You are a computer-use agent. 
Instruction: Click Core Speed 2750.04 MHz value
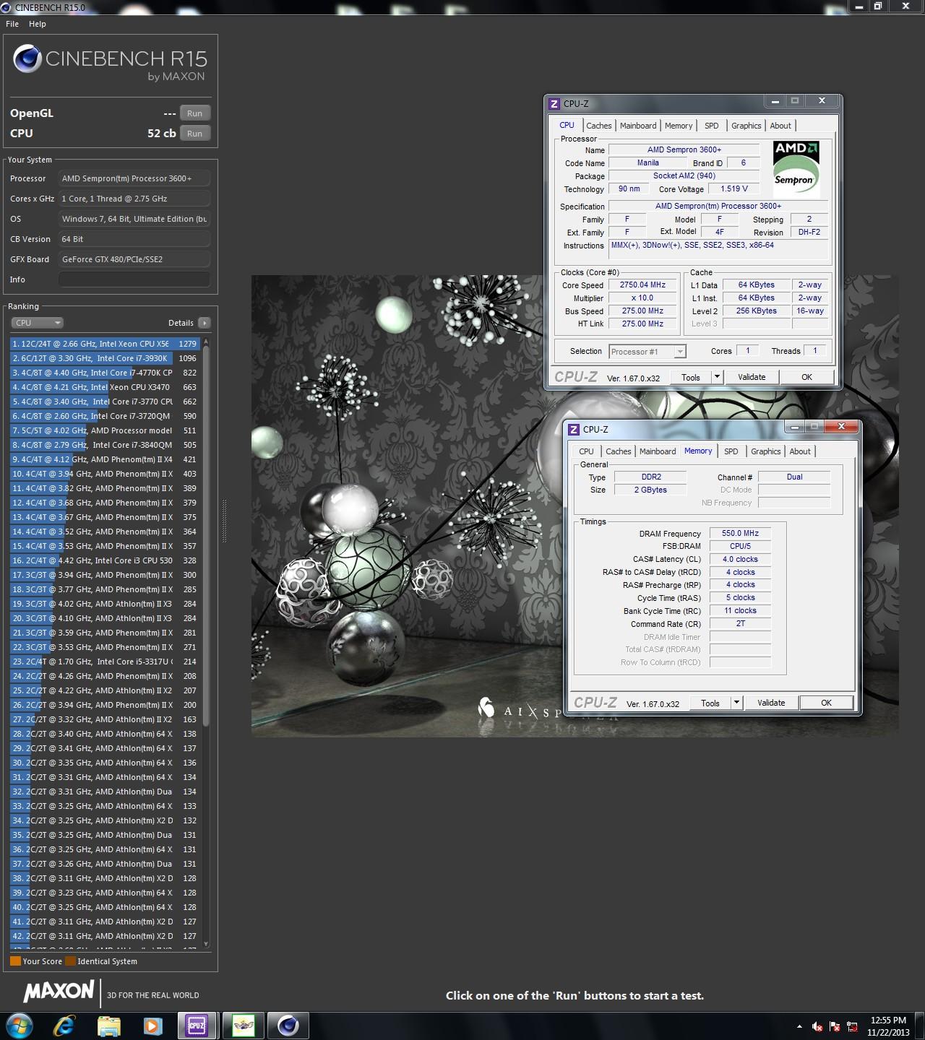coord(642,285)
